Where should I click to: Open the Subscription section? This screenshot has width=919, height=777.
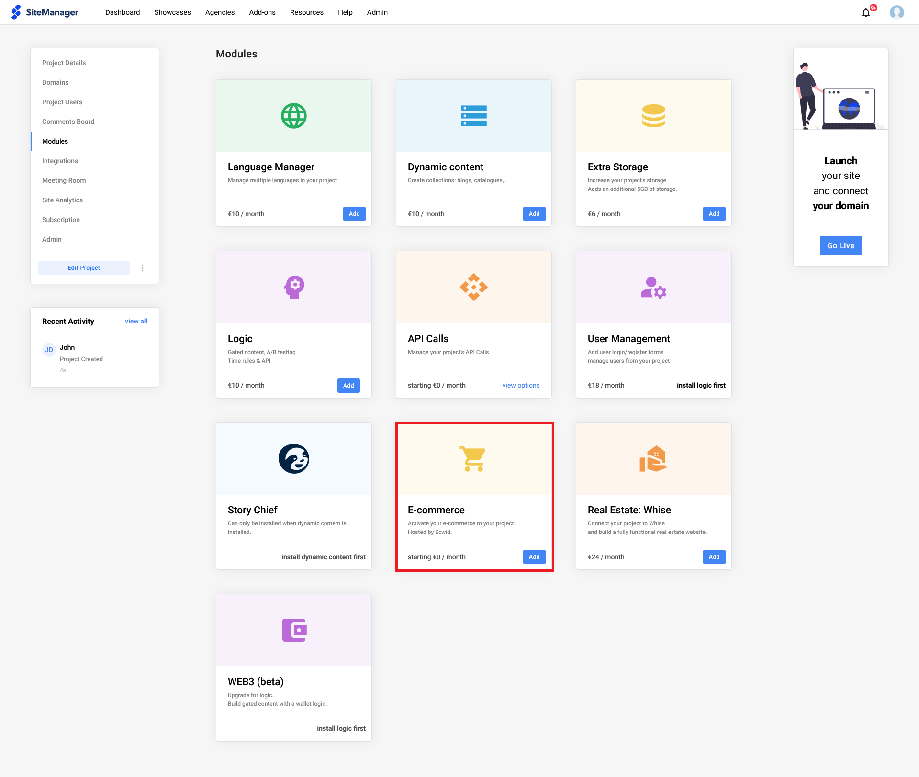click(x=61, y=220)
